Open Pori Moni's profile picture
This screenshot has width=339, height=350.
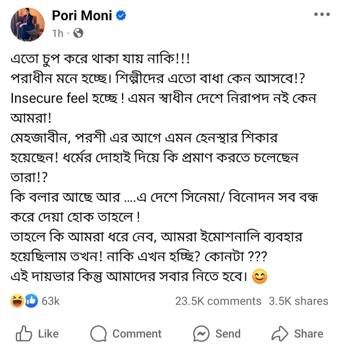28,24
